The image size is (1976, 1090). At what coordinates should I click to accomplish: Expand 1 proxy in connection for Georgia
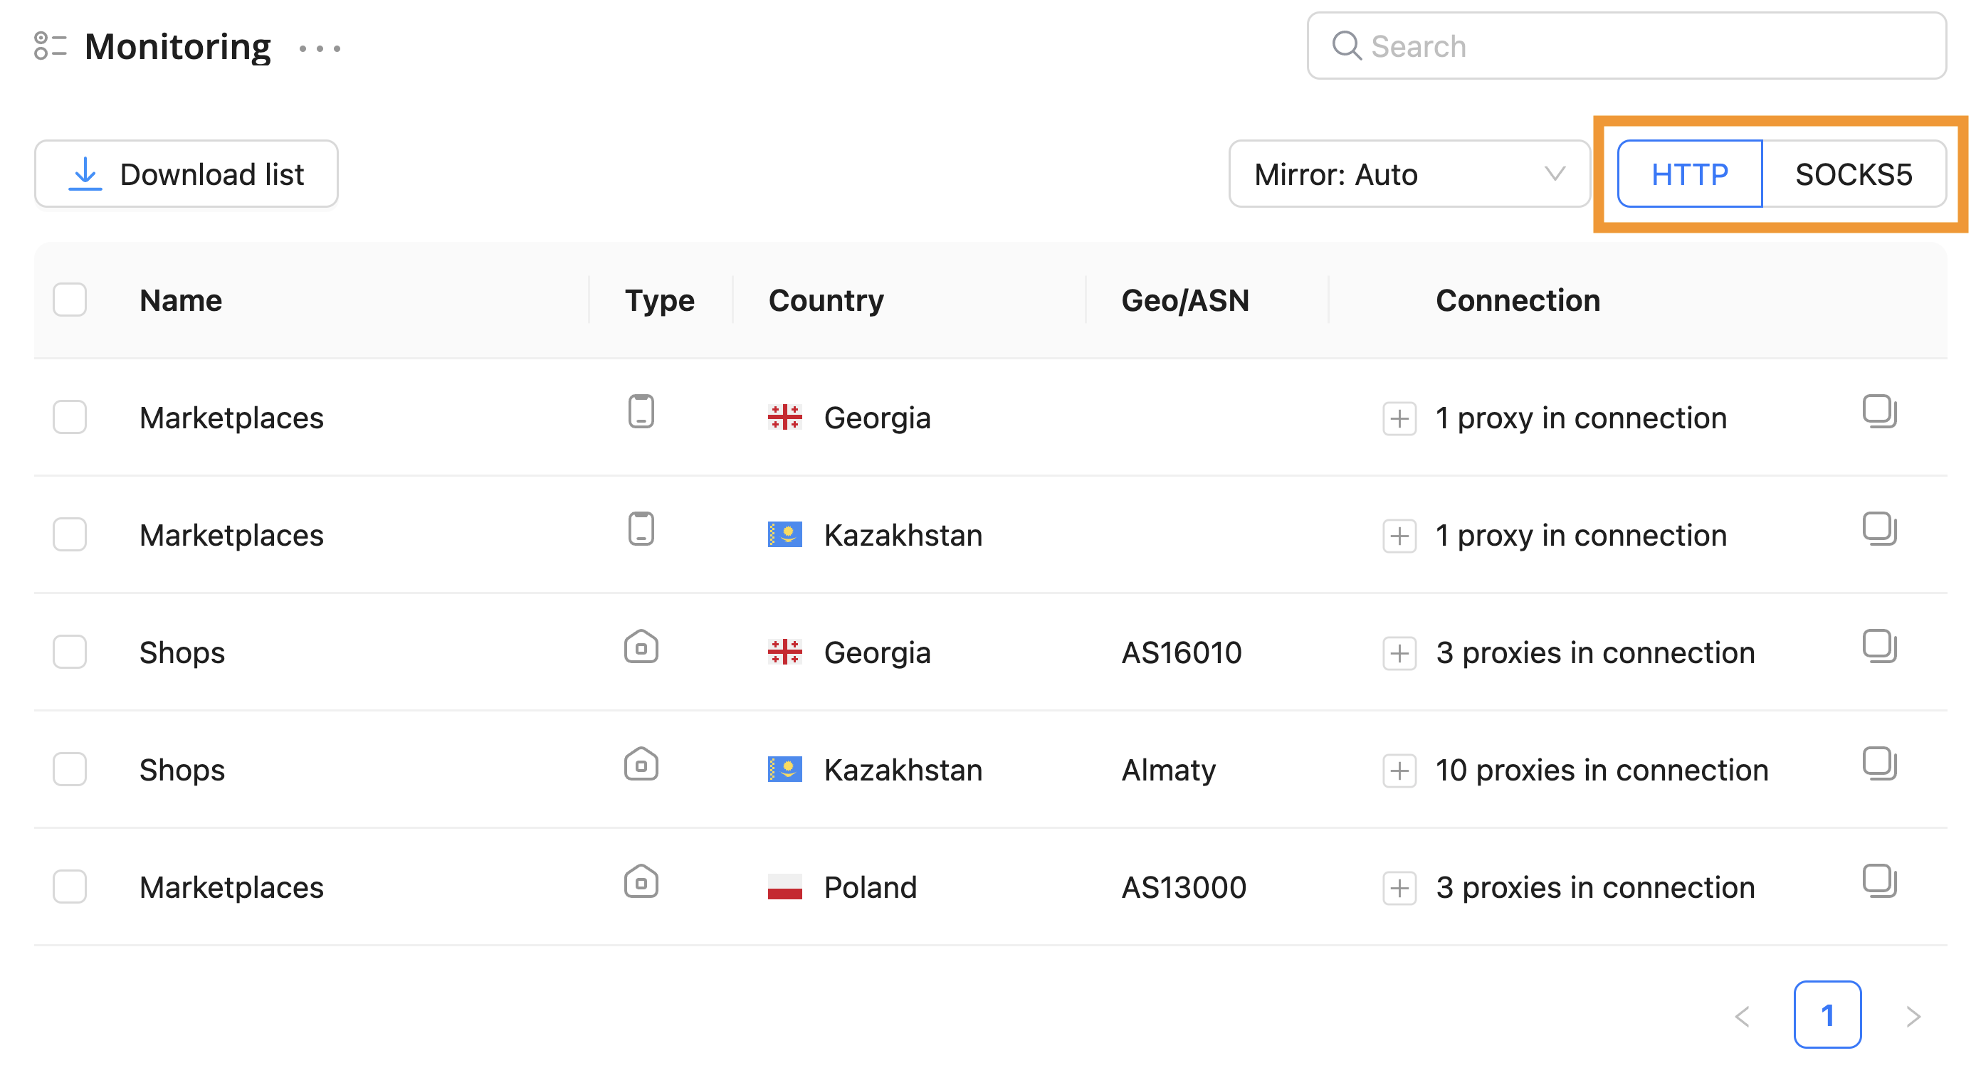[1399, 418]
